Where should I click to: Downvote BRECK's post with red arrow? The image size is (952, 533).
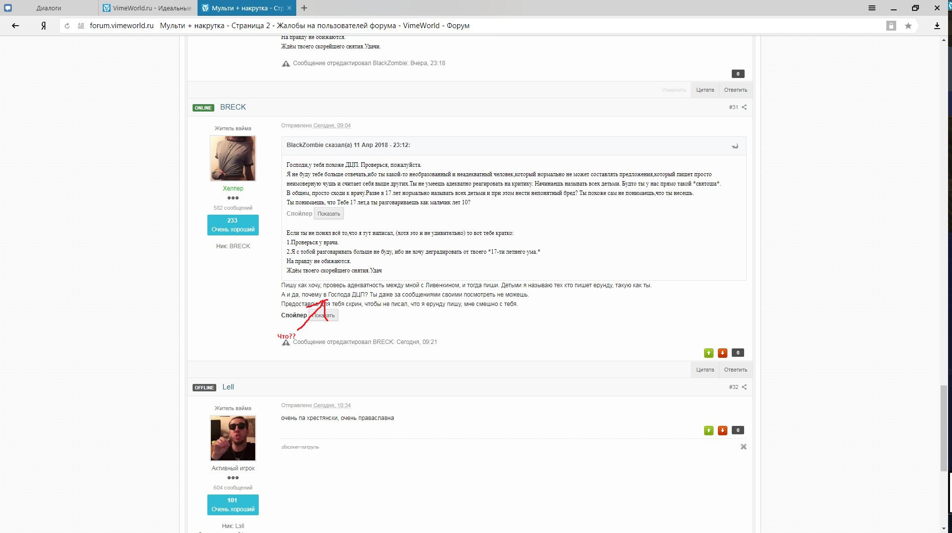point(722,353)
